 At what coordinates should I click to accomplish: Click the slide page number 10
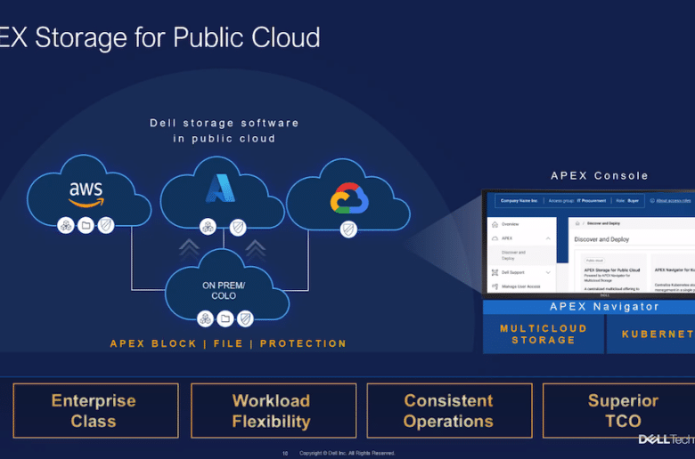pos(285,454)
